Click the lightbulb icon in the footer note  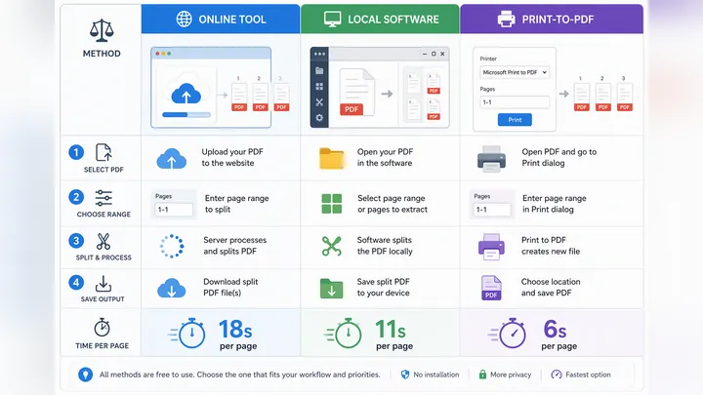[x=85, y=375]
